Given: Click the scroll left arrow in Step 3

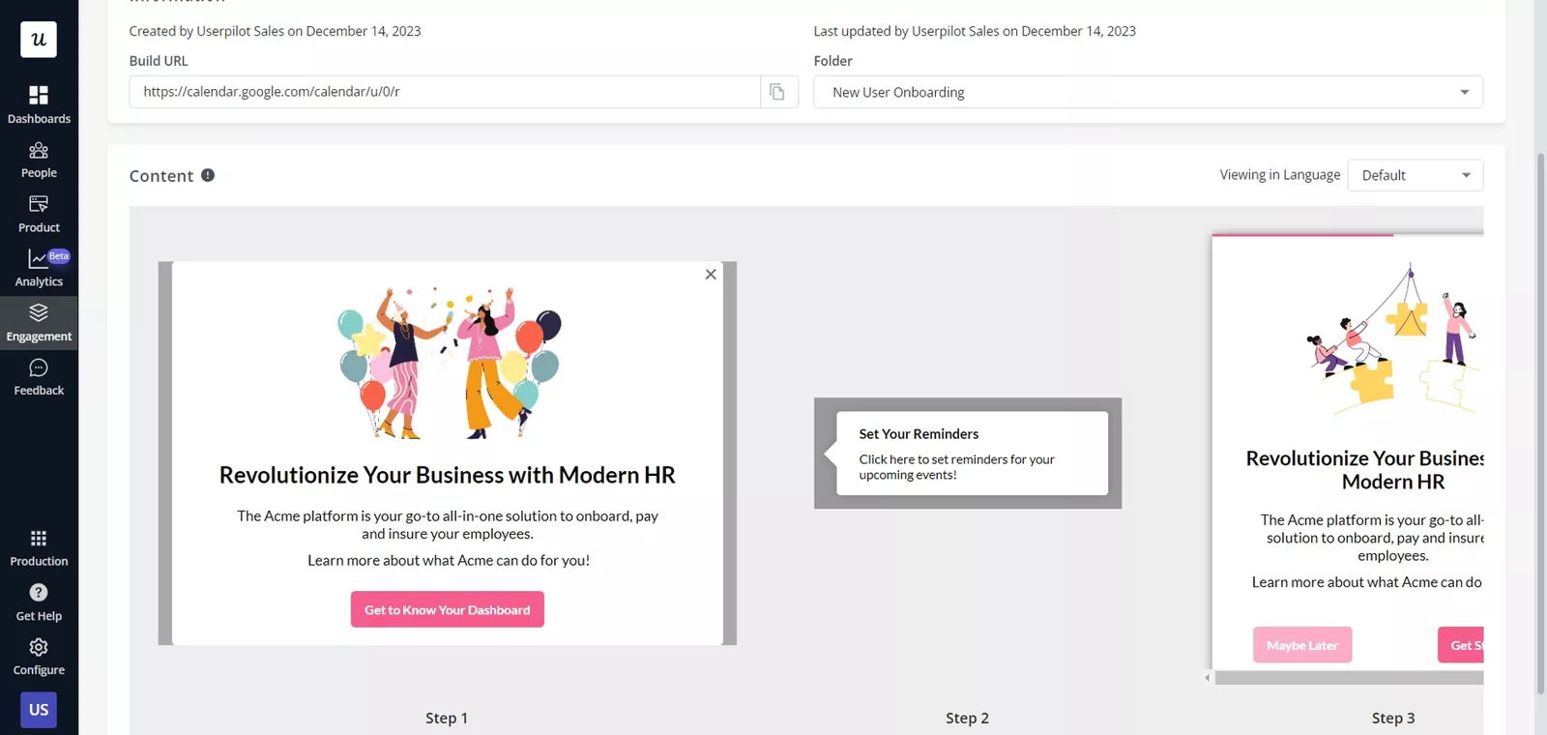Looking at the screenshot, I should coord(1208,678).
